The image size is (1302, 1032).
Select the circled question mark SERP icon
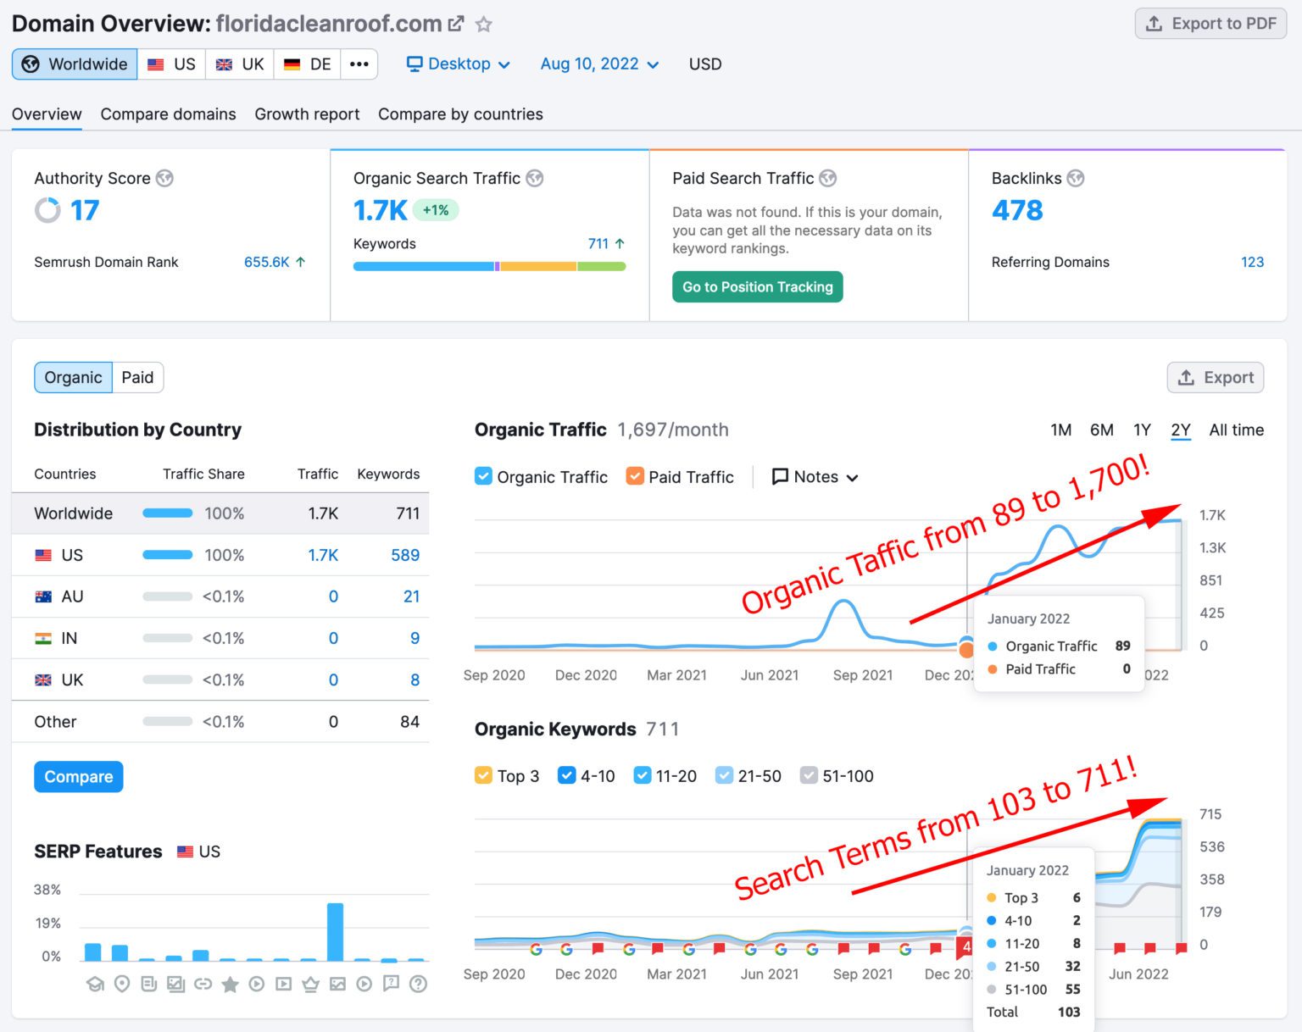click(x=418, y=984)
